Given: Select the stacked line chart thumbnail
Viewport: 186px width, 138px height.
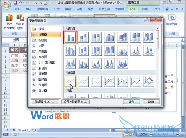Looking at the screenshot, I should [83, 82].
